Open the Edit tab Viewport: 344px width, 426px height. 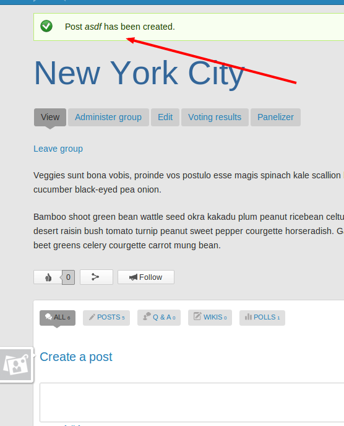pyautogui.click(x=165, y=117)
